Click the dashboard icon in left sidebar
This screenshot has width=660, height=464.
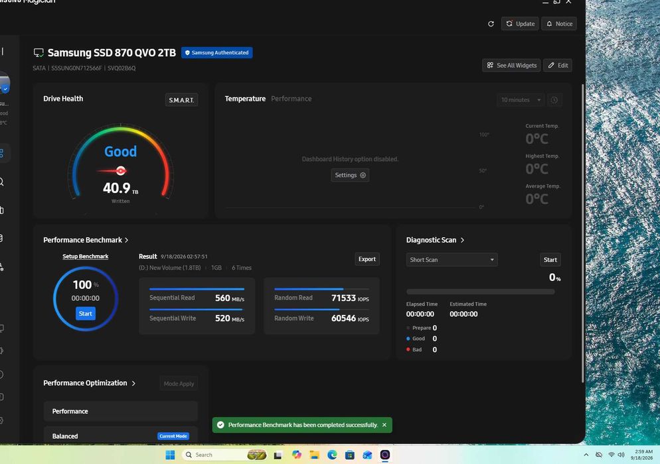pos(2,153)
